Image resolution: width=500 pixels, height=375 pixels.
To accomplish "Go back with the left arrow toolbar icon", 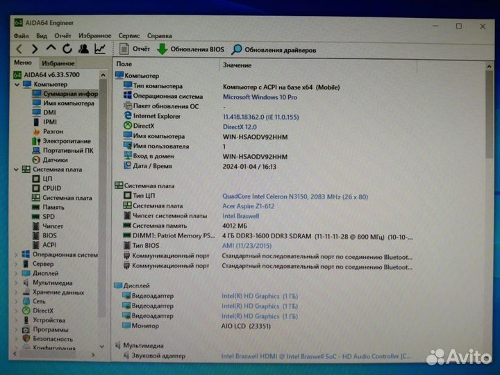I will pyautogui.click(x=19, y=49).
